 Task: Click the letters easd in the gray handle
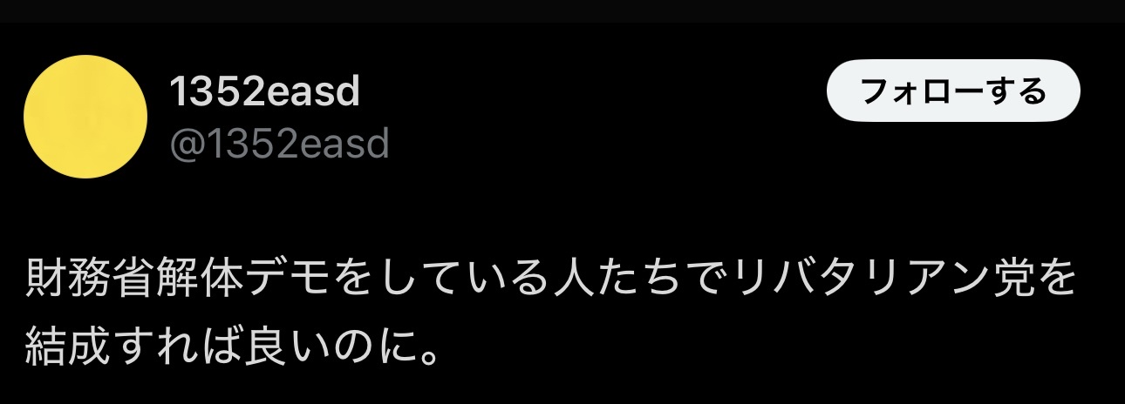341,145
